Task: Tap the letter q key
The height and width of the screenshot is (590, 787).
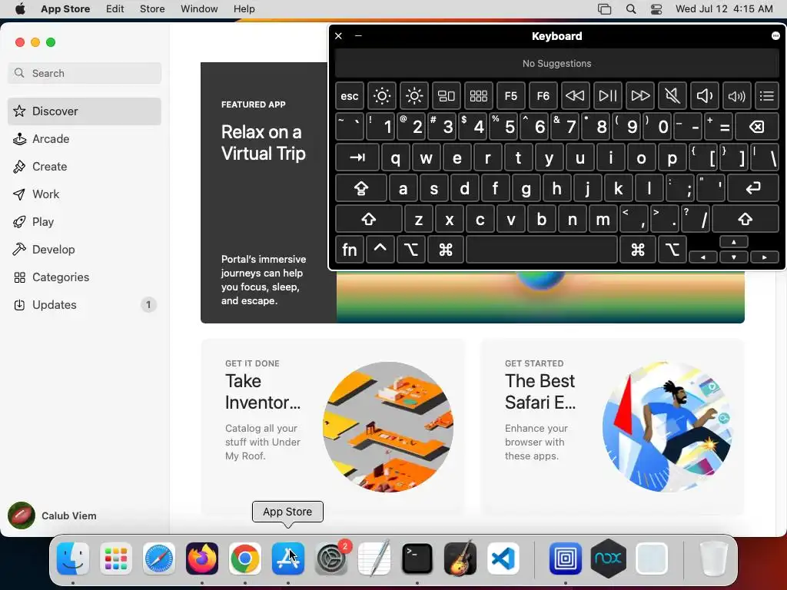Action: pos(396,157)
